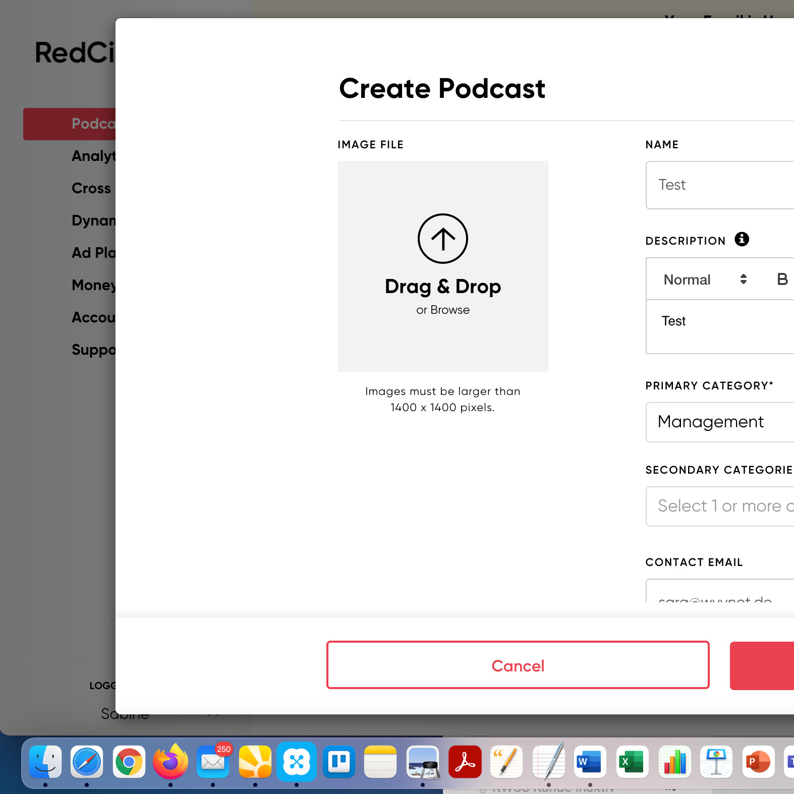Launch Safari from the Dock
This screenshot has height=794, width=794.
coord(87,762)
